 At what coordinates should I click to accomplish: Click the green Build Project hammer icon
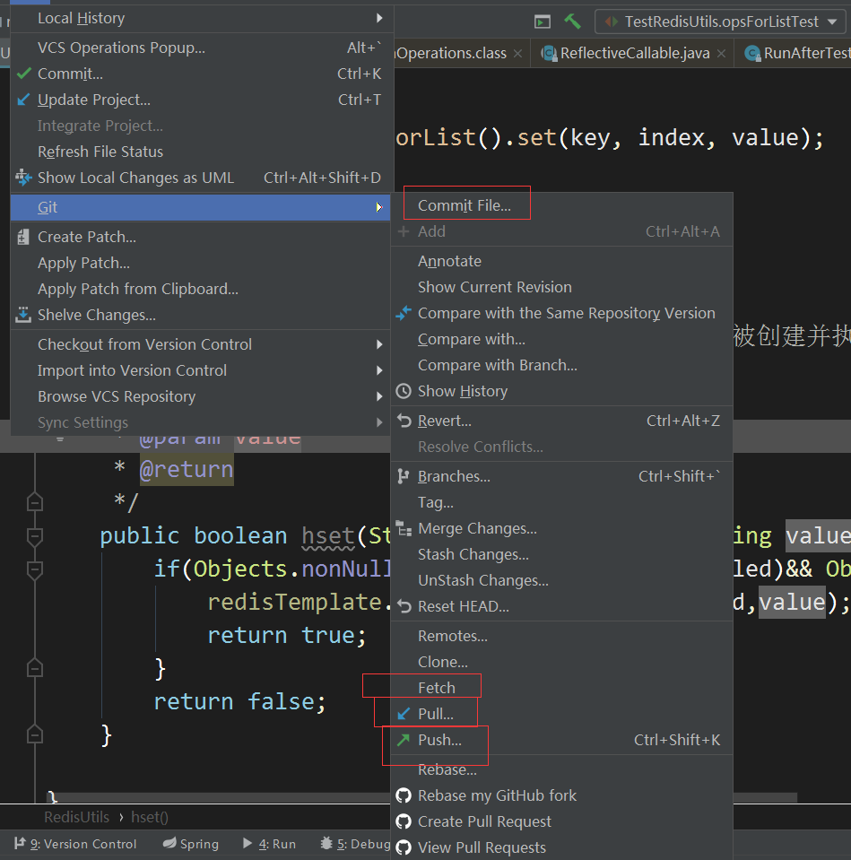tap(572, 22)
